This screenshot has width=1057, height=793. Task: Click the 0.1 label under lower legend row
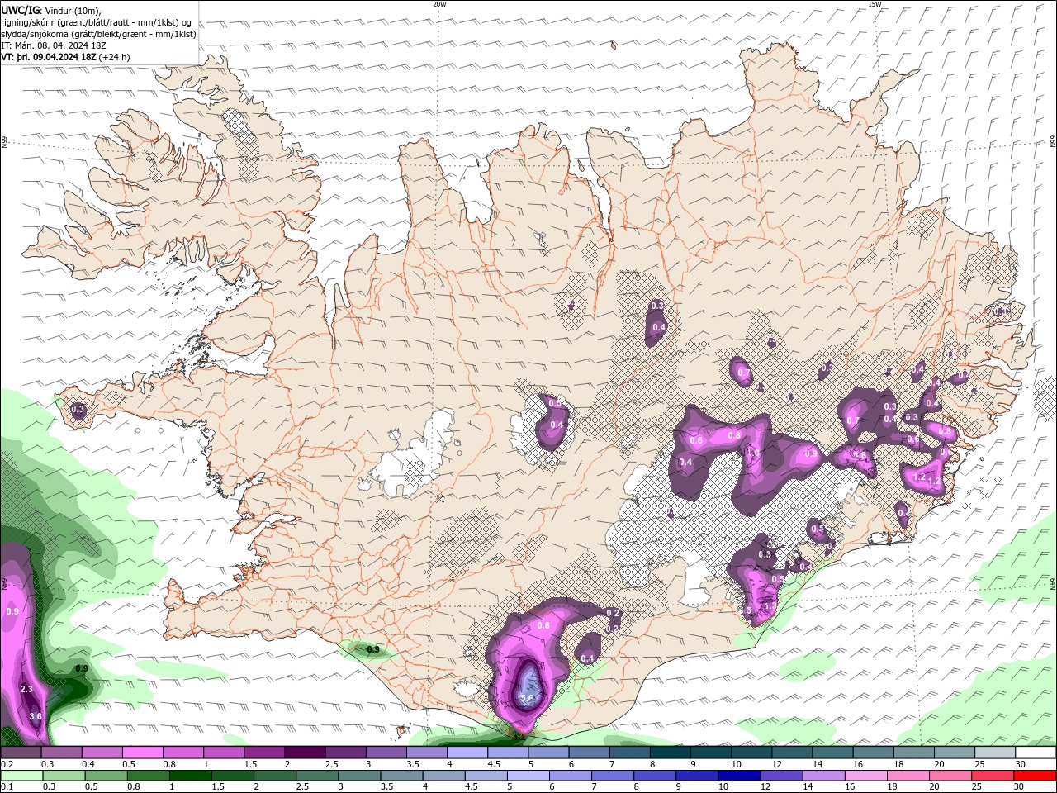point(7,787)
